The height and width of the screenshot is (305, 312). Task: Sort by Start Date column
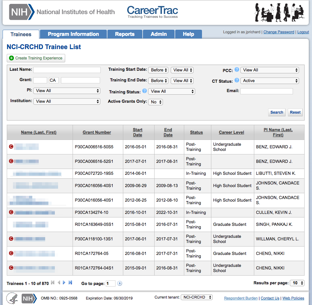pyautogui.click(x=137, y=132)
